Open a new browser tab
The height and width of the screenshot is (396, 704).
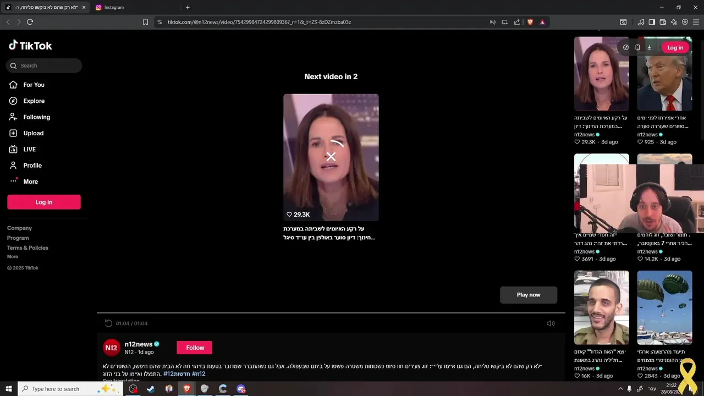[188, 7]
